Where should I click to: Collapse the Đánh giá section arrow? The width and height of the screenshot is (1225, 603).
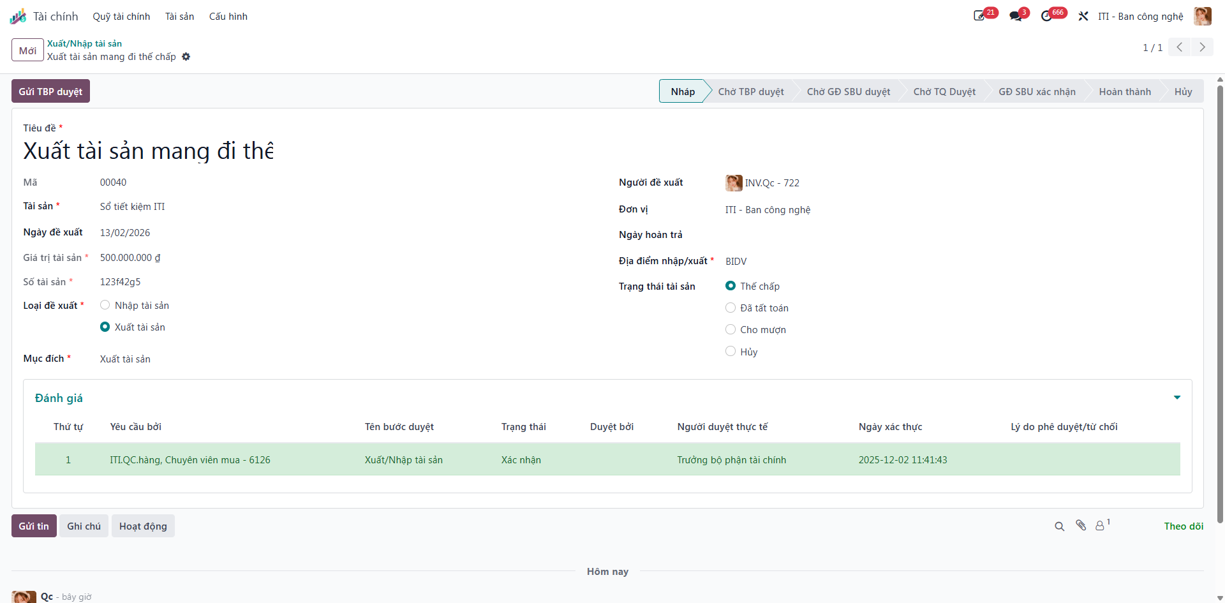[1177, 398]
